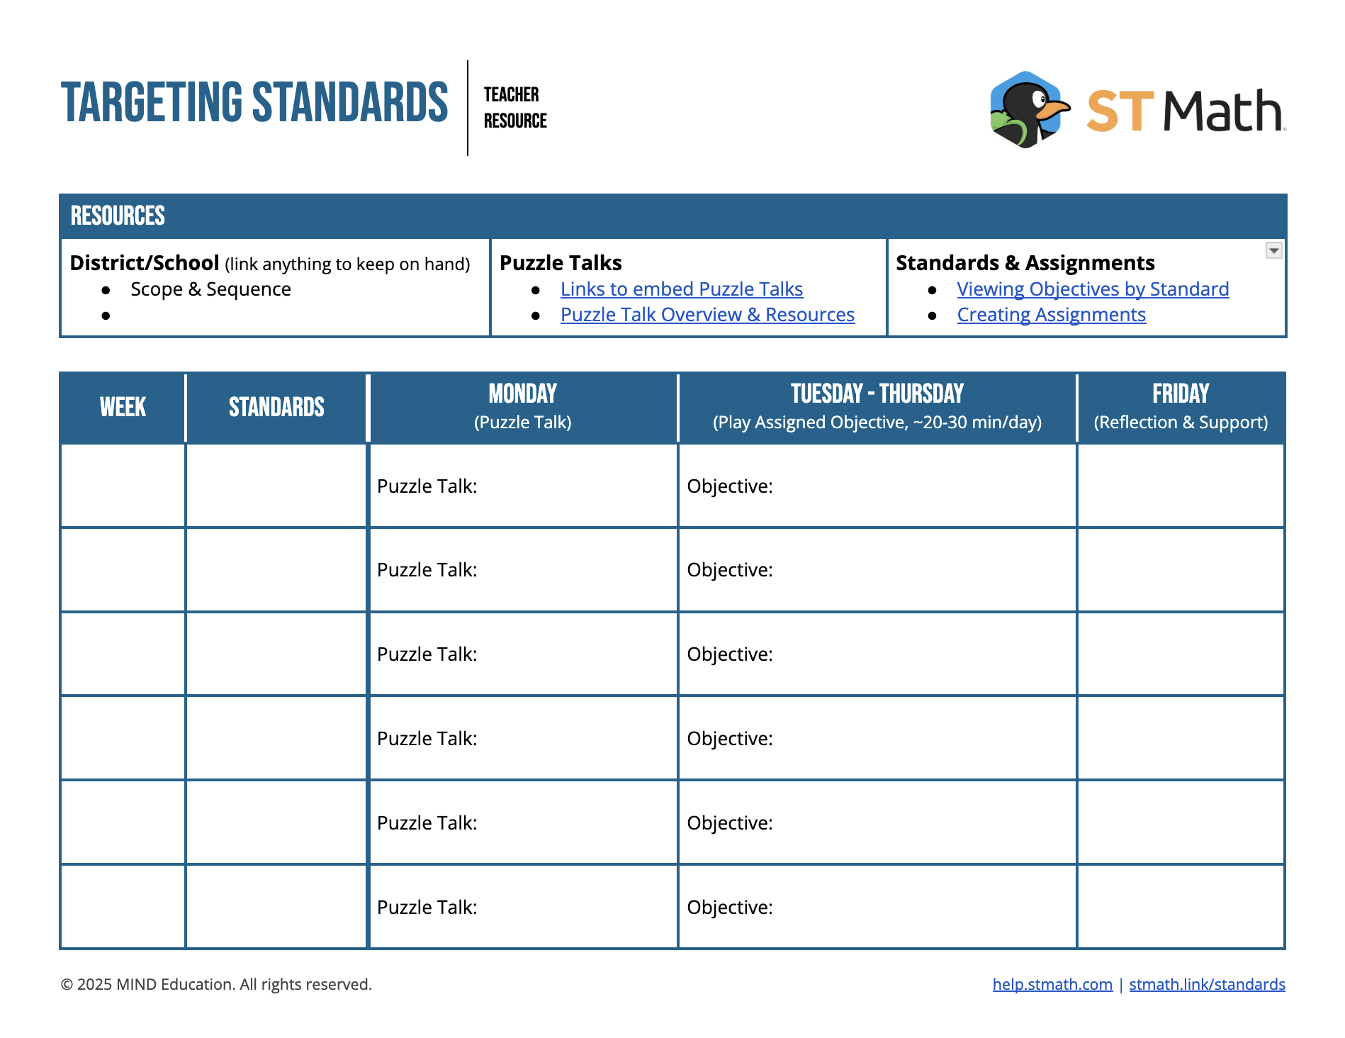Select the first row's empty Friday cell
1345x1038 pixels.
pos(1180,486)
